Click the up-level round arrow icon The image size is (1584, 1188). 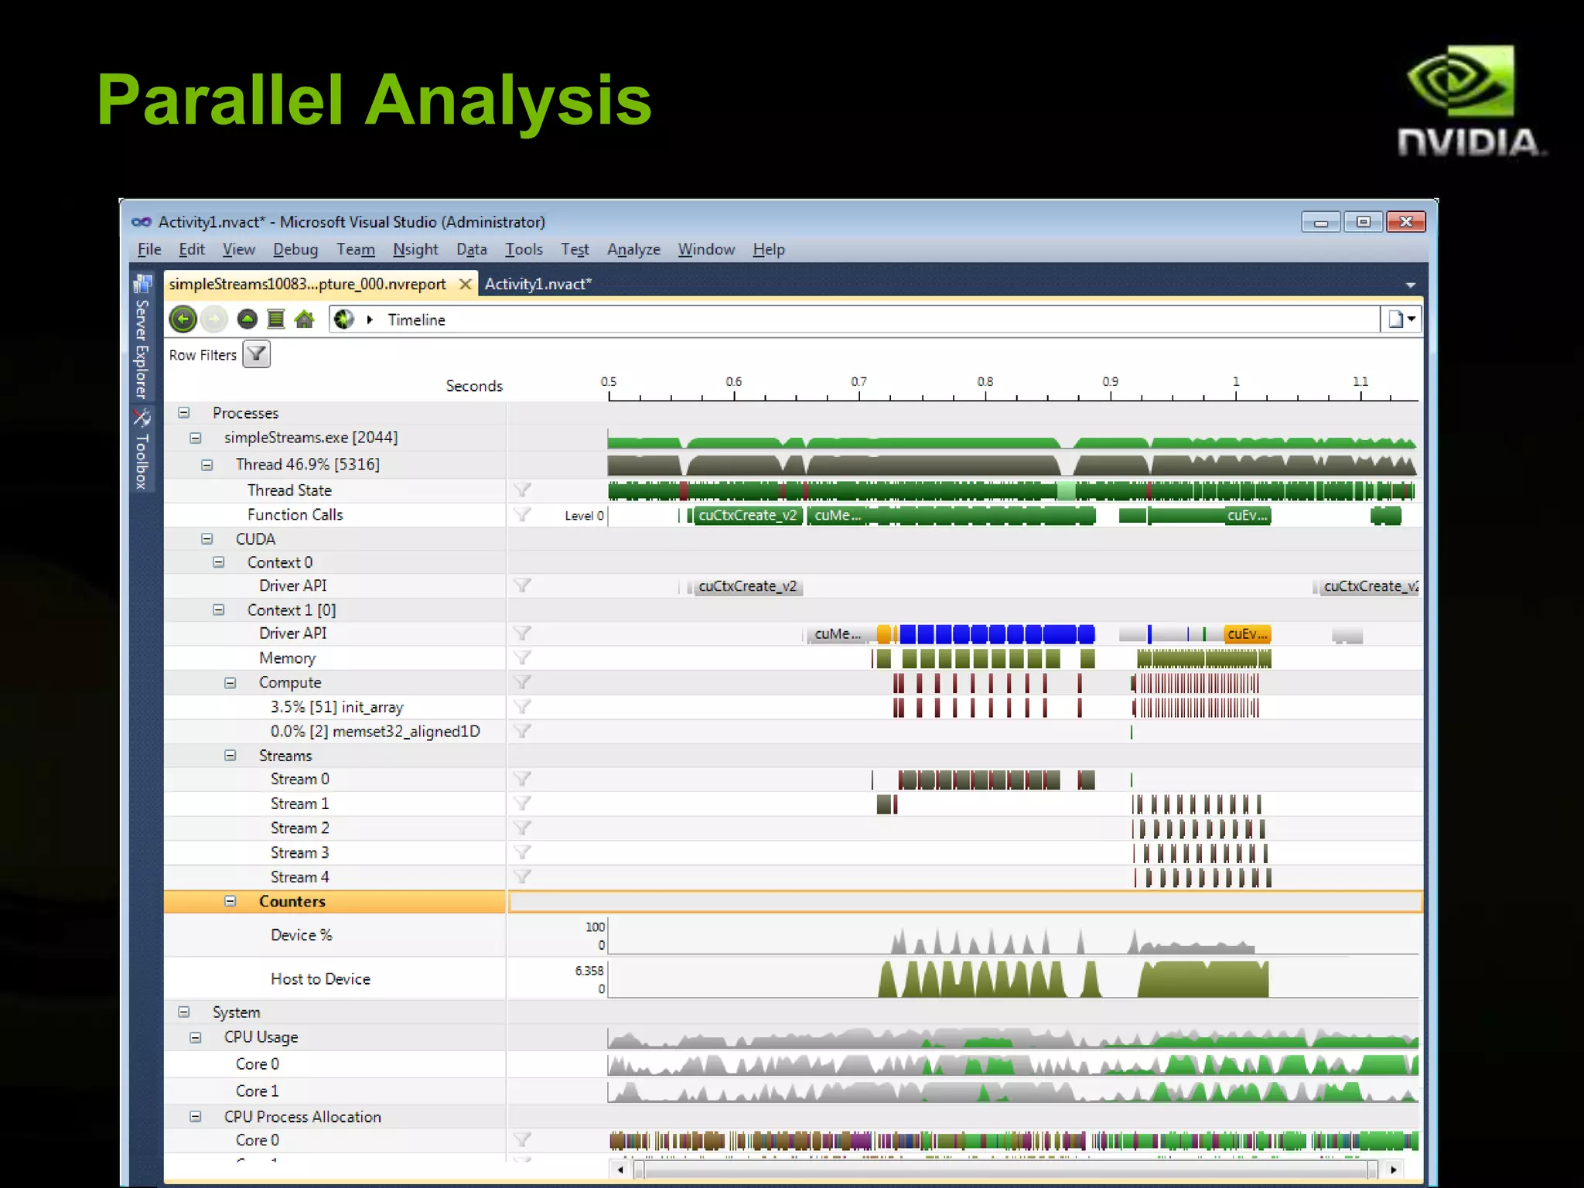pyautogui.click(x=247, y=319)
